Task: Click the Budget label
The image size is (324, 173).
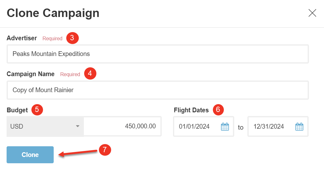Action: 17,110
